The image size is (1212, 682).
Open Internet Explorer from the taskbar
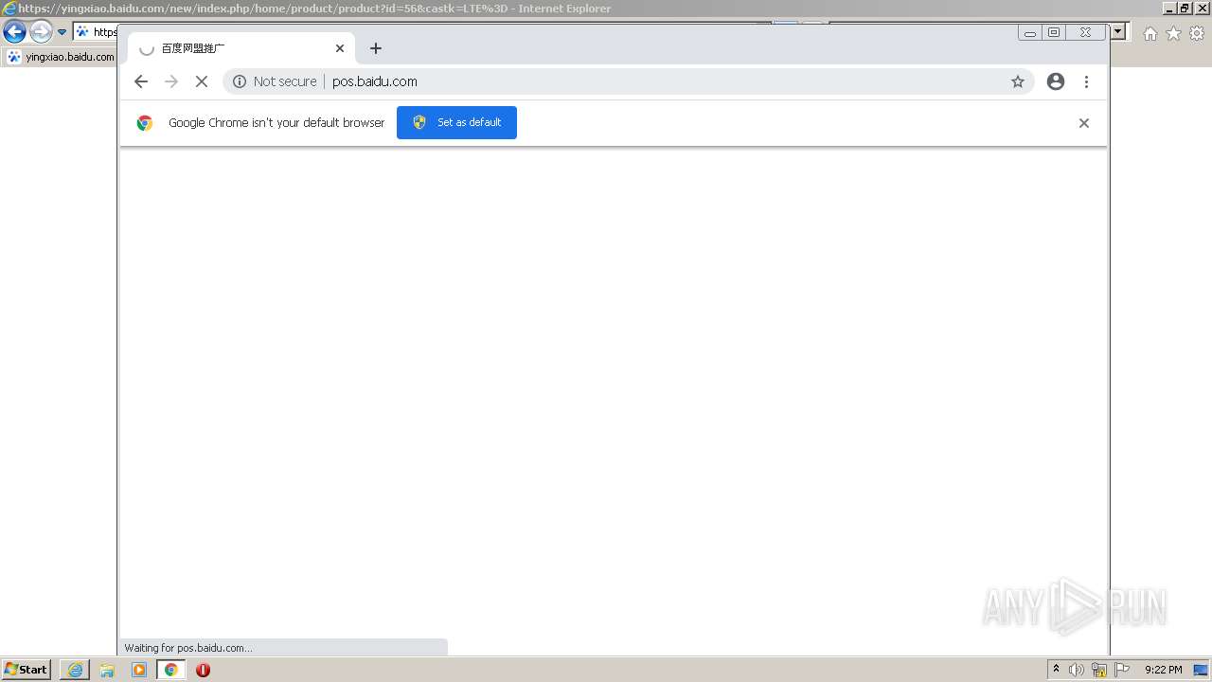(75, 670)
